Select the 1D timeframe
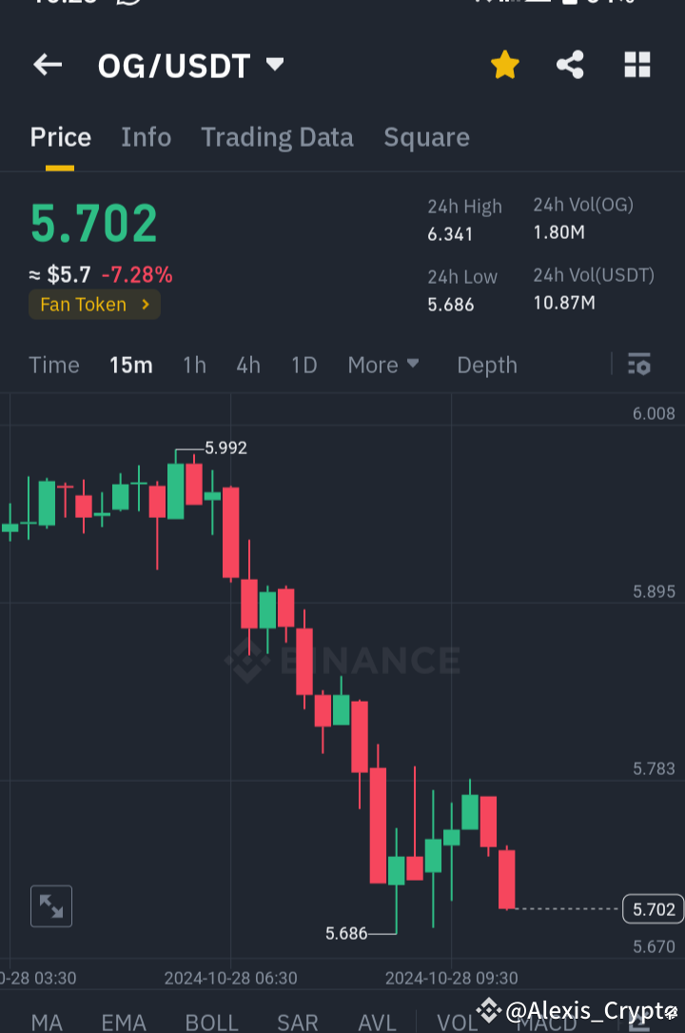The width and height of the screenshot is (685, 1033). 303,365
